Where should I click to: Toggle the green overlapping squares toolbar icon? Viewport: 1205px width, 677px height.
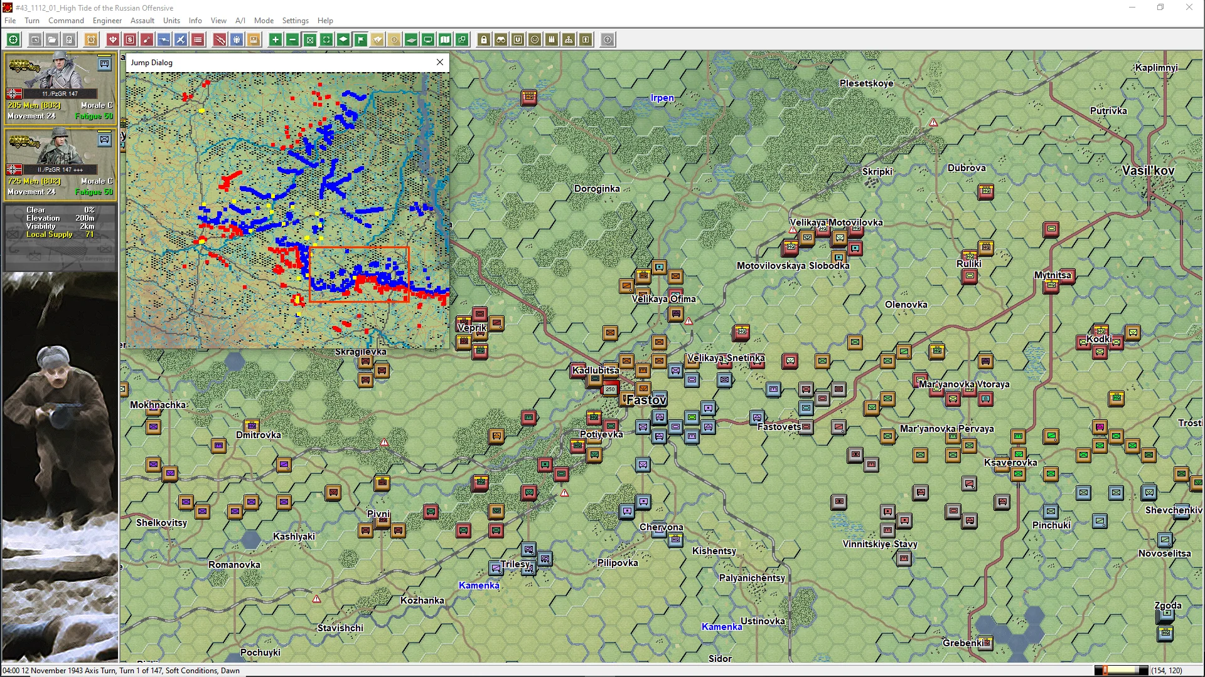[462, 40]
